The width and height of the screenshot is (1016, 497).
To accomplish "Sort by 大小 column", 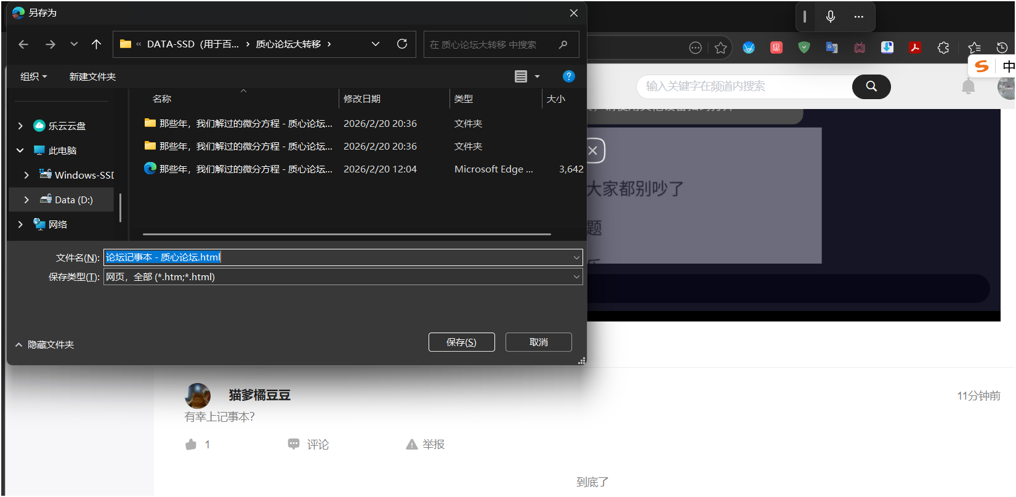I will (556, 99).
